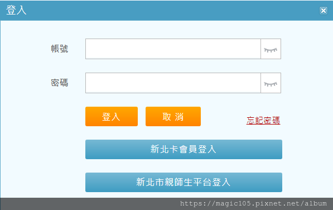The width and height of the screenshot is (333, 210).
Task: Toggle the eye icon beside the 密碼 field
Action: (x=271, y=83)
